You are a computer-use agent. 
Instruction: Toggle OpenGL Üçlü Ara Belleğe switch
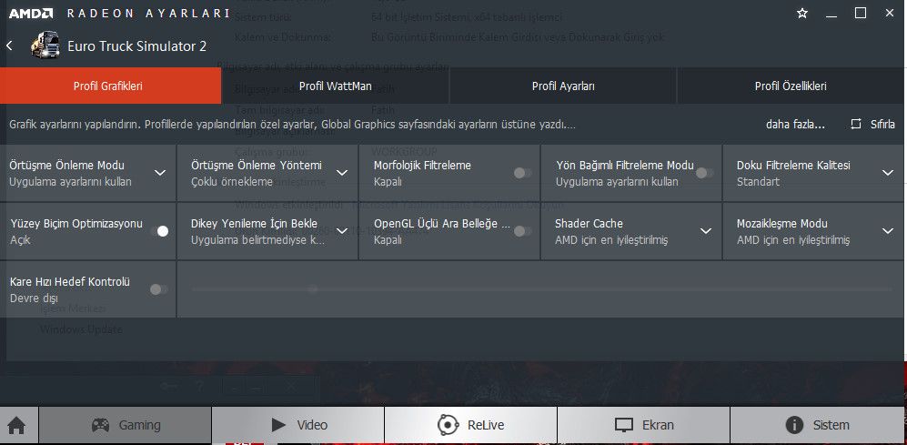[x=522, y=231]
